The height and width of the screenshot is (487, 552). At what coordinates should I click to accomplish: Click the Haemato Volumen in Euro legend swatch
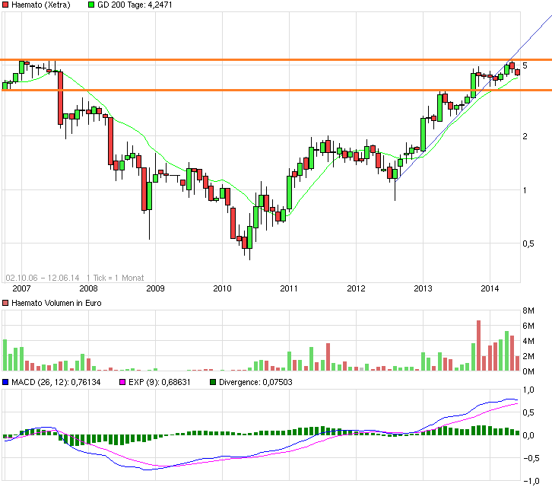[6, 303]
